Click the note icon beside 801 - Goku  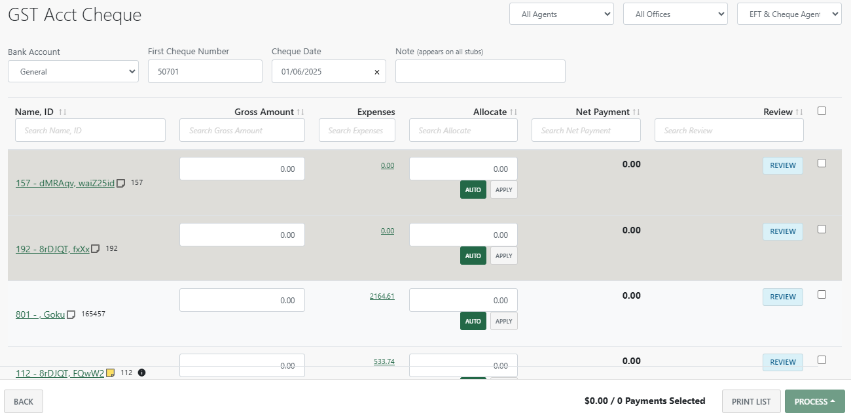click(70, 314)
